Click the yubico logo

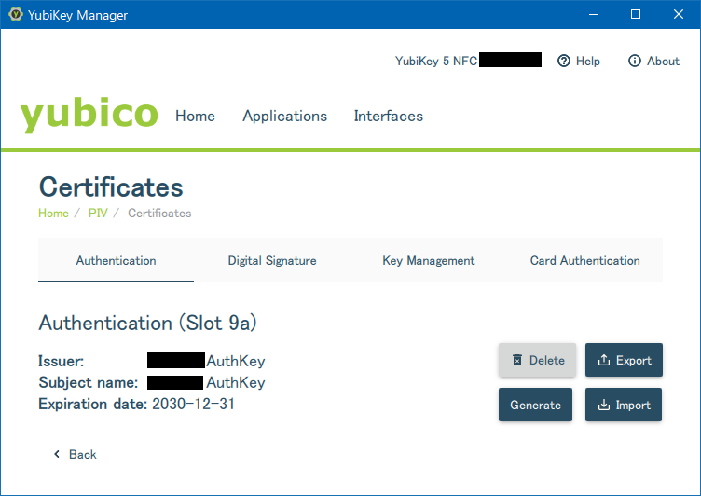click(89, 115)
